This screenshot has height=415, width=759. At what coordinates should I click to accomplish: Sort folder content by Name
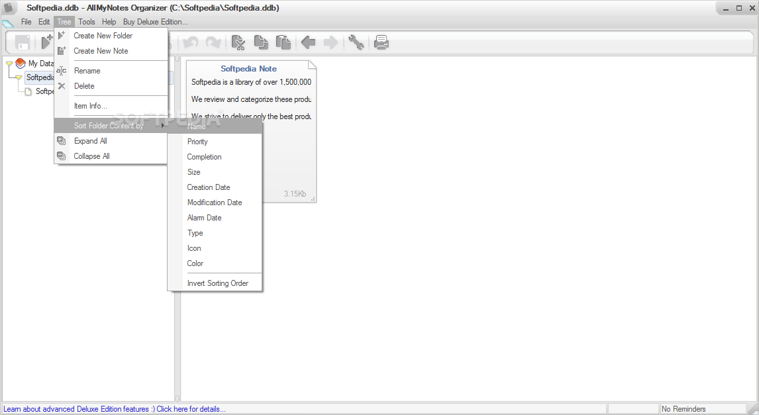click(215, 126)
